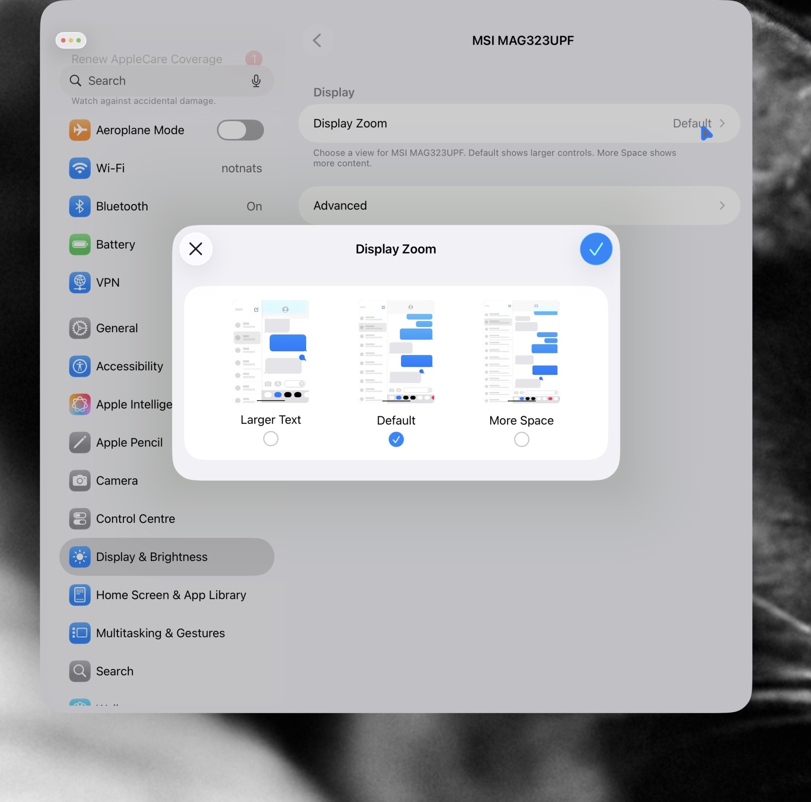Click the Wi-Fi settings icon
Viewport: 811px width, 802px height.
pos(79,168)
